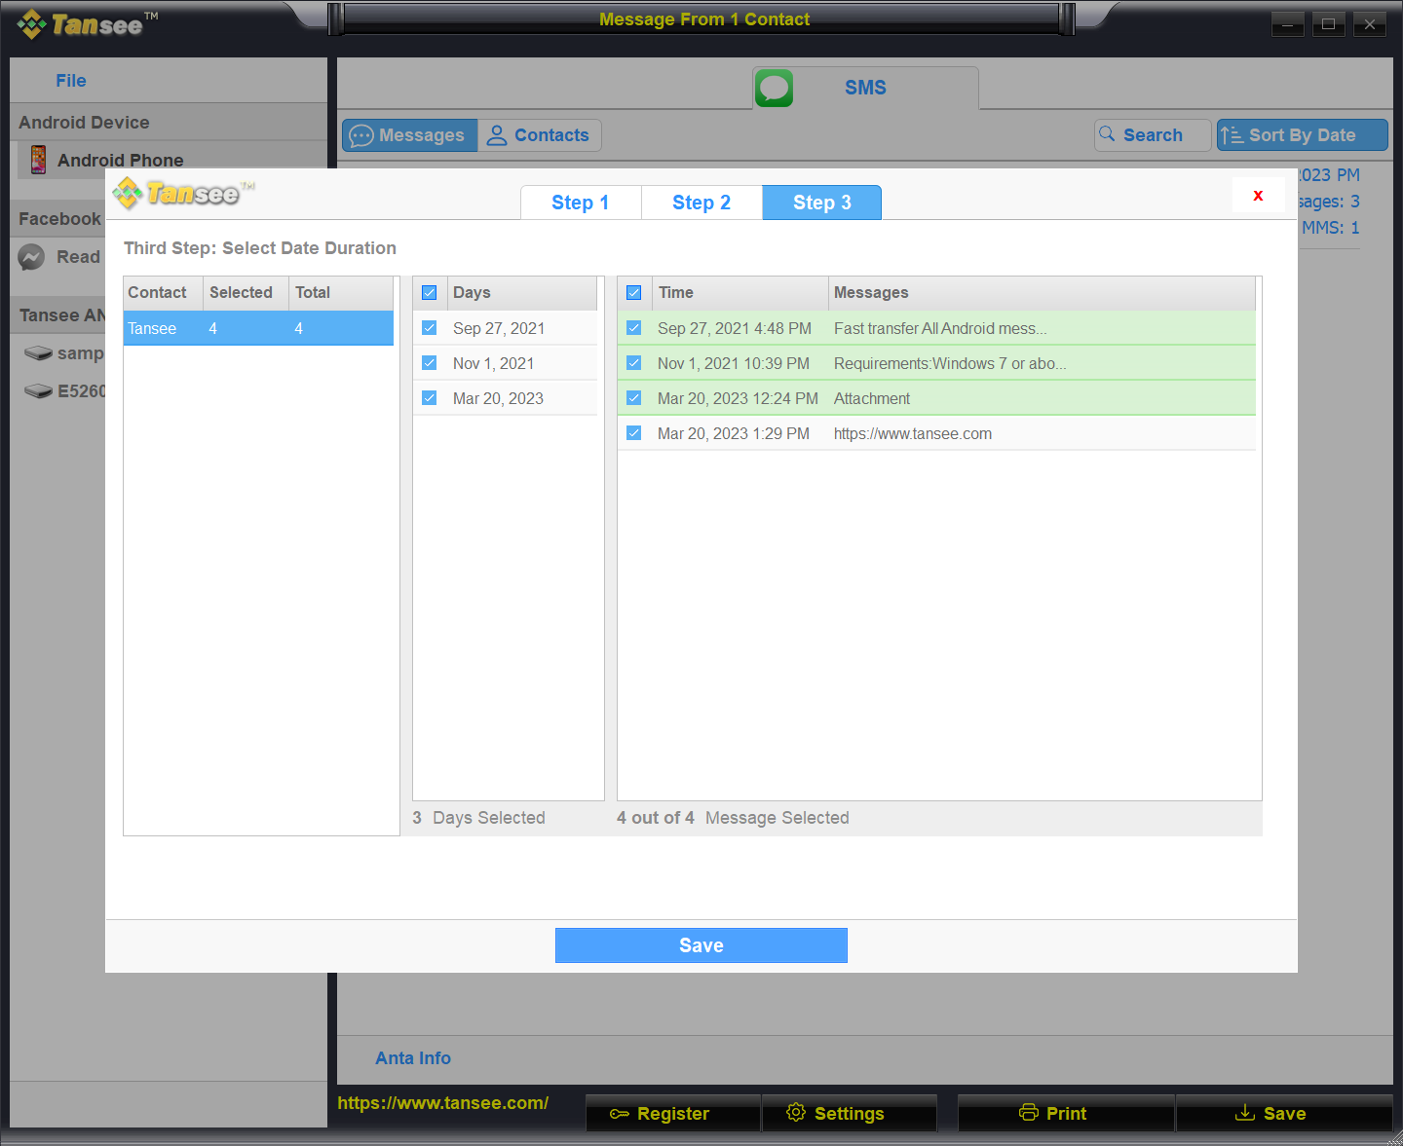Image resolution: width=1403 pixels, height=1146 pixels.
Task: Uncheck the Mar 20, 2023 day checkbox
Action: [429, 398]
